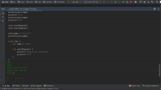
Task: Click the app breadcrumb in navigation bar
Action: tap(5, 2)
